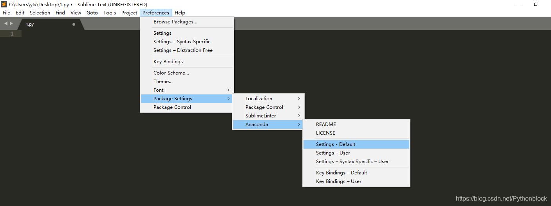The height and width of the screenshot is (206, 551).
Task: Close the open Preferences menu
Action: 156,13
